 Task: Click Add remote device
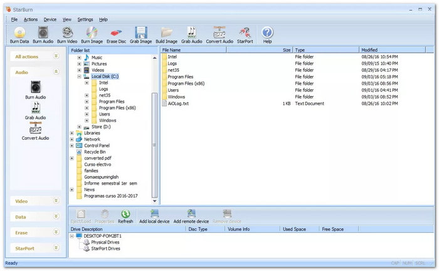point(191,216)
